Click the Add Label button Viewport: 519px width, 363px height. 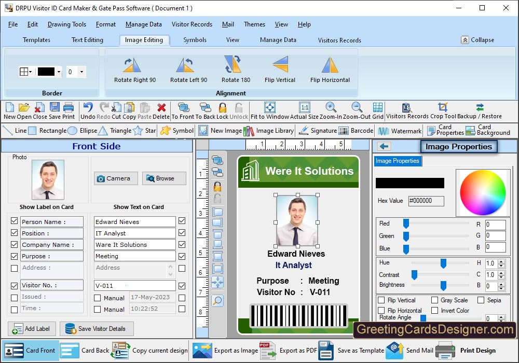click(x=32, y=329)
